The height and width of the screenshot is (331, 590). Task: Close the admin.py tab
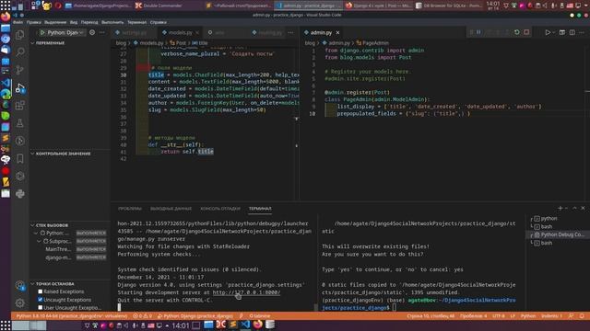(x=337, y=33)
